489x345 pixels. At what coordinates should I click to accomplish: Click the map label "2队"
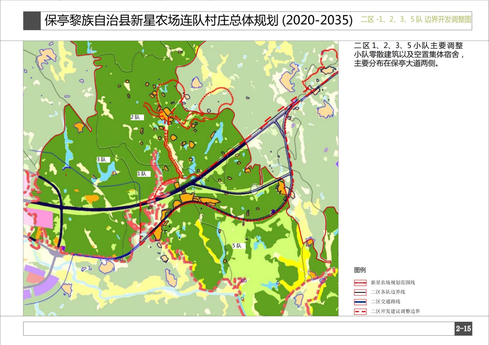(x=137, y=117)
